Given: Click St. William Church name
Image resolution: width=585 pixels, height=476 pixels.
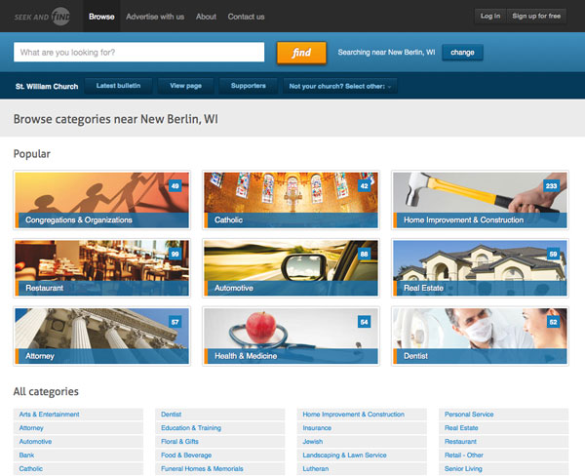Looking at the screenshot, I should (x=47, y=86).
